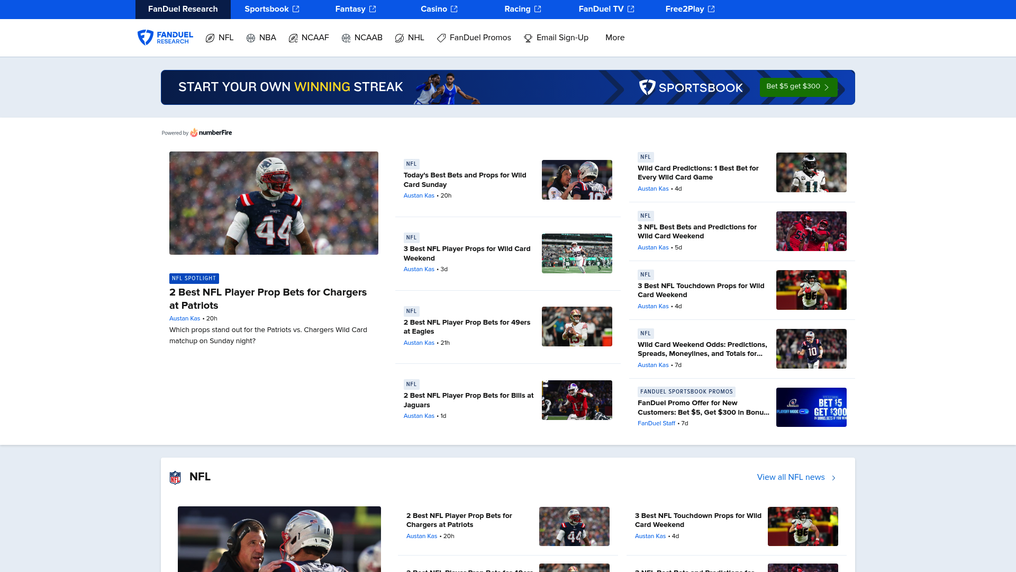Click the Email Sign-Up trophy icon
The image size is (1016, 572).
[528, 38]
